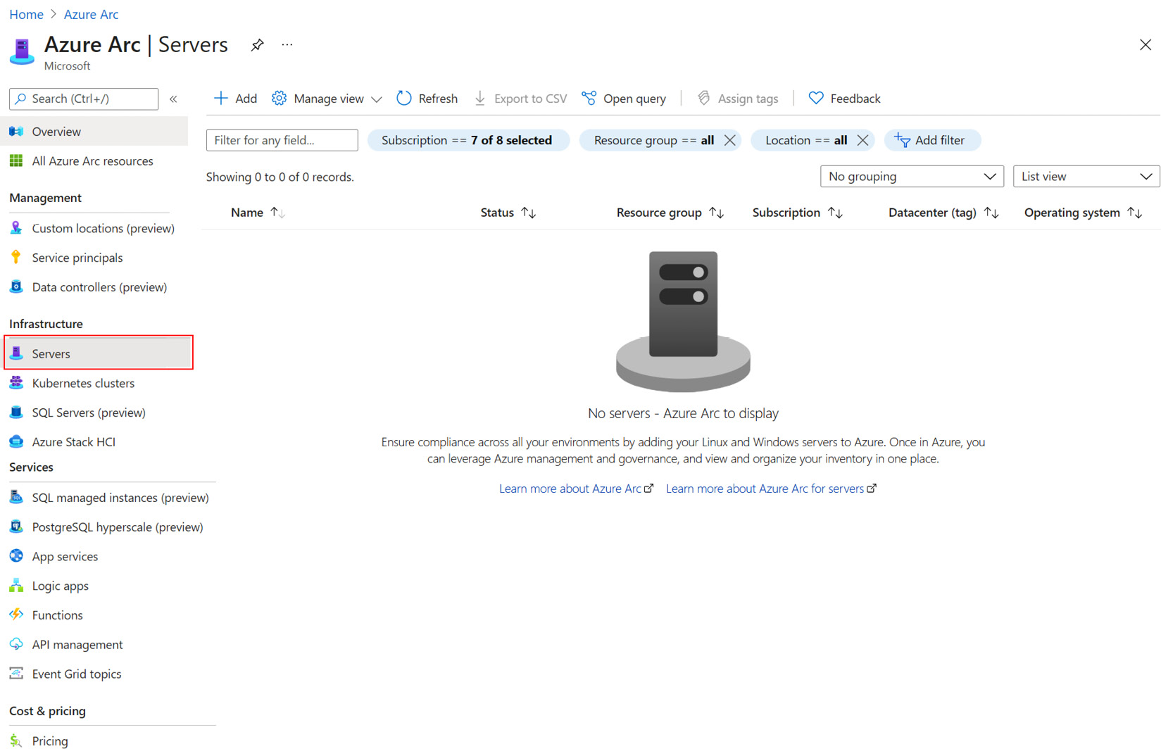Open Learn more about Azure Arc link
The image size is (1161, 749).
pyautogui.click(x=576, y=489)
